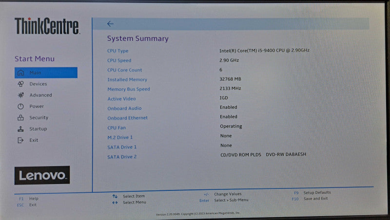Click the Power clock icon in the sidebar
The width and height of the screenshot is (390, 220).
pyautogui.click(x=20, y=106)
